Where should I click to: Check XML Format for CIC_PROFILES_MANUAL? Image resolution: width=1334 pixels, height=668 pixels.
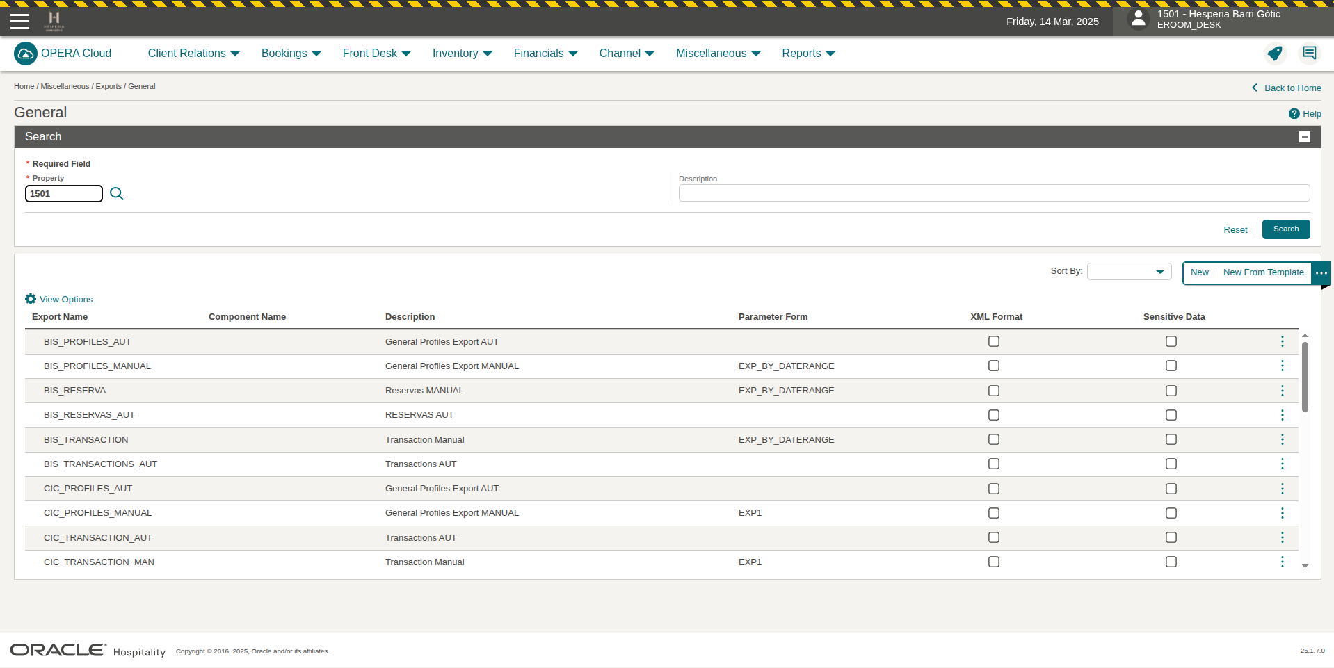(993, 513)
